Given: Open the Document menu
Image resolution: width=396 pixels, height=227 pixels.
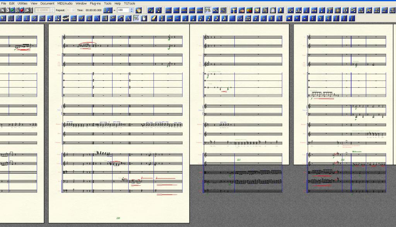Looking at the screenshot, I should (47, 3).
